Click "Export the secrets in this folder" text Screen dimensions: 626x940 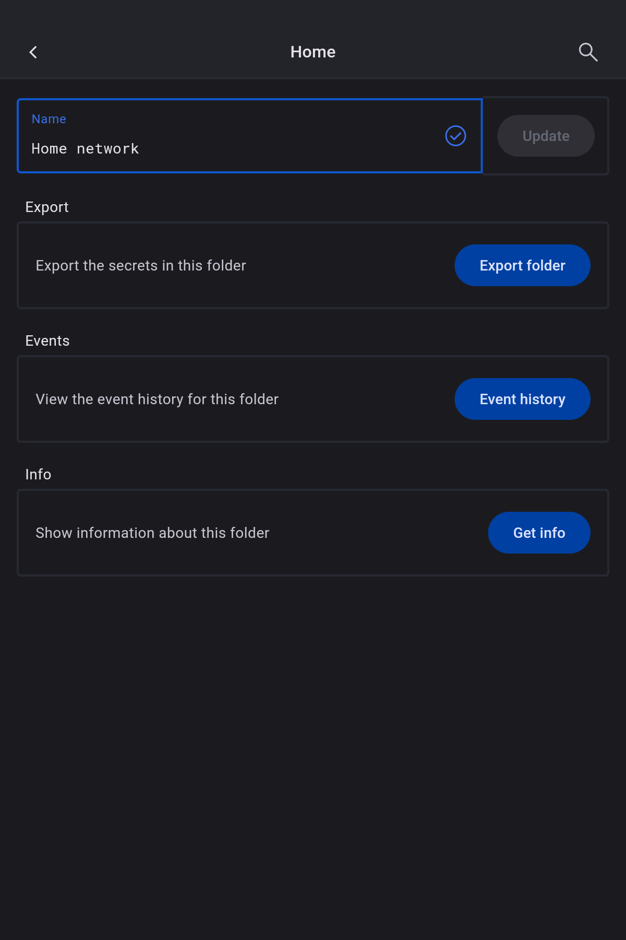click(141, 266)
